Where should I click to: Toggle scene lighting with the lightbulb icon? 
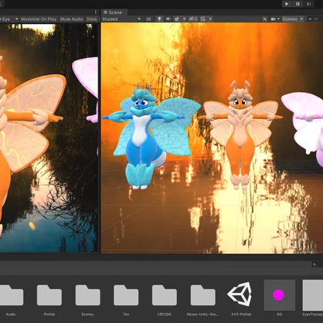coord(159,19)
